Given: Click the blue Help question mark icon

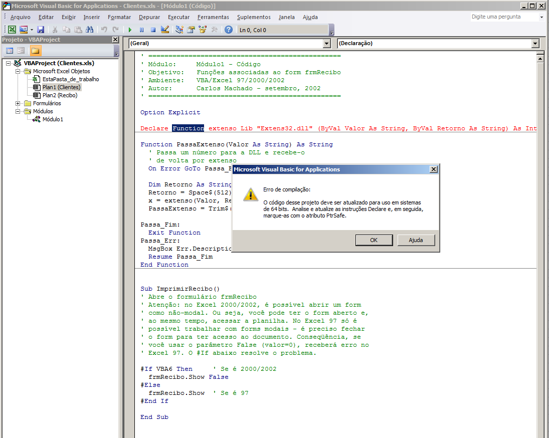Looking at the screenshot, I should point(229,30).
